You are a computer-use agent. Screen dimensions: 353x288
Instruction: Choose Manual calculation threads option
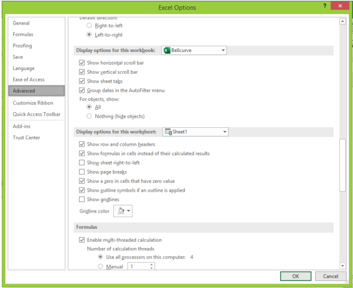point(100,266)
